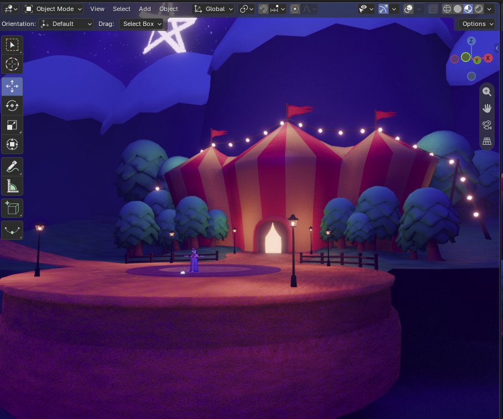This screenshot has height=419, width=503.
Task: Open overlay options dropdown arrow
Action: point(419,9)
